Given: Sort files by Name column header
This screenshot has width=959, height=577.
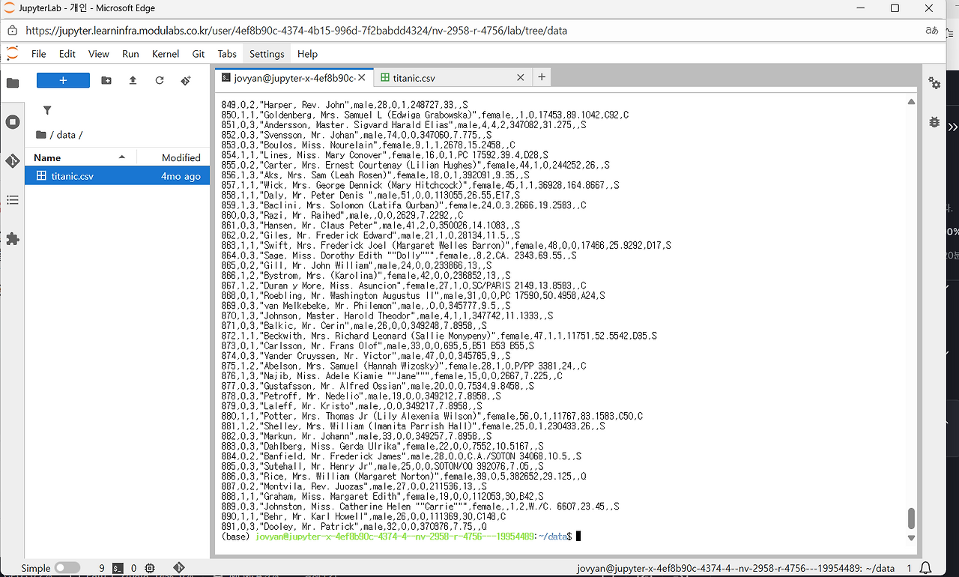Looking at the screenshot, I should coord(80,157).
